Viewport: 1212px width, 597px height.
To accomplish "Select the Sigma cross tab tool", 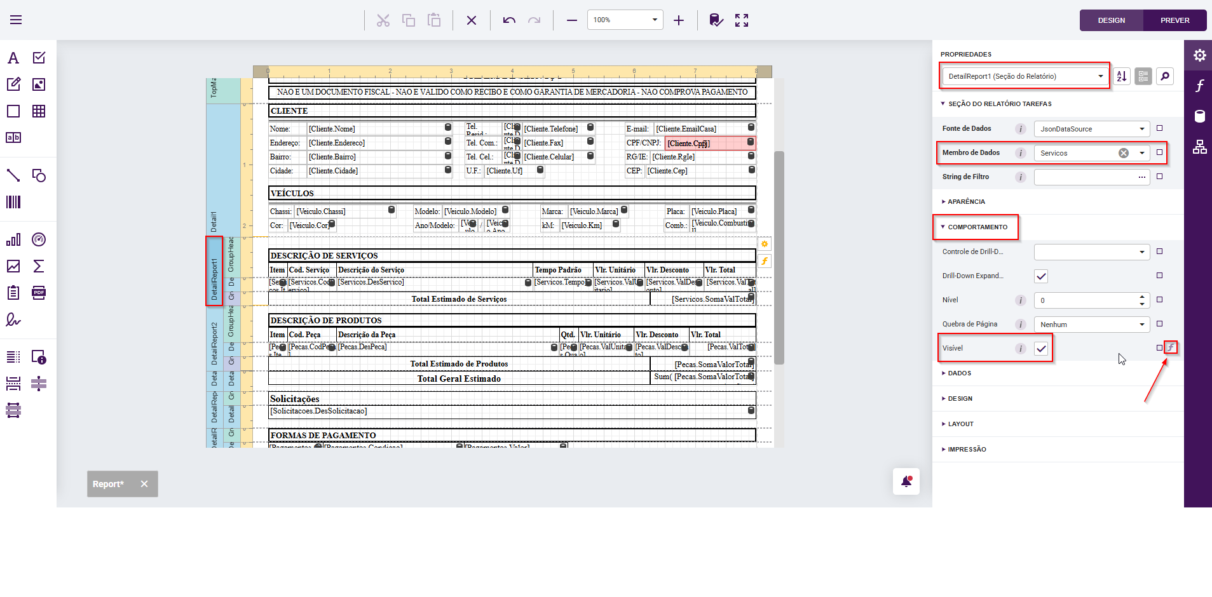I will coord(39,266).
